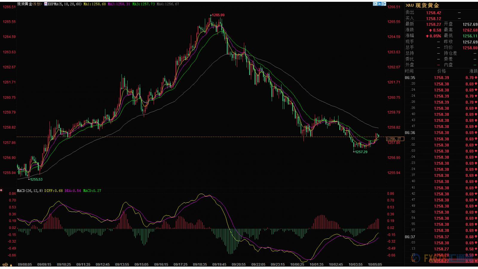
Task: Click the 1255.53 low price label
Action: tap(36, 179)
